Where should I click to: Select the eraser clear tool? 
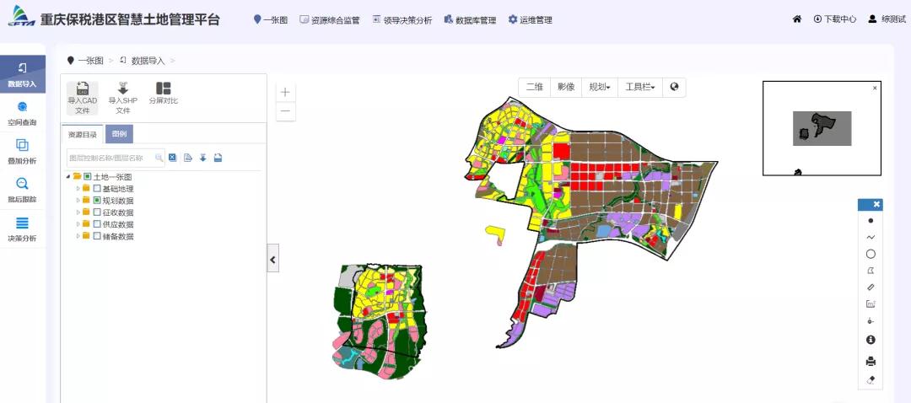tap(871, 380)
